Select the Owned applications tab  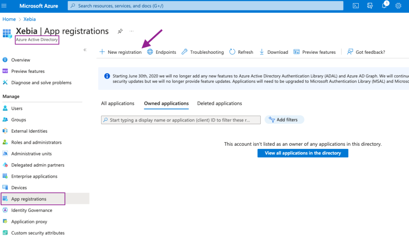tap(167, 103)
